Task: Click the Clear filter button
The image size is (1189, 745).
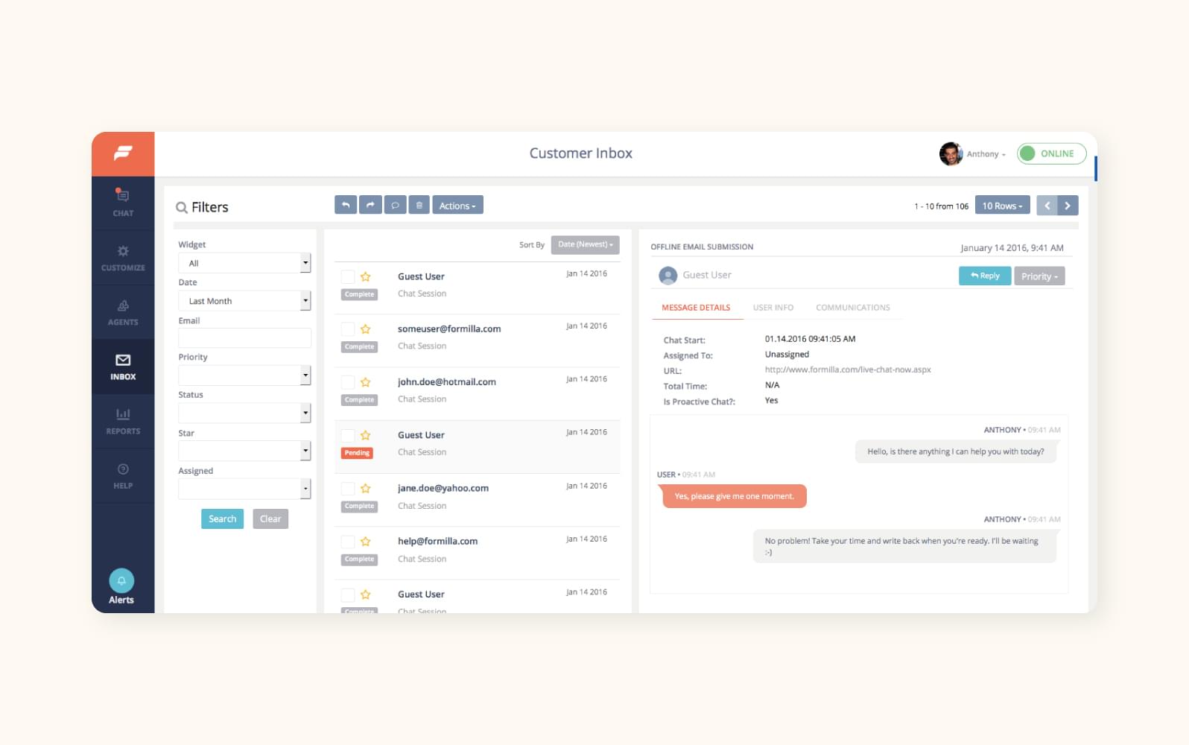Action: (270, 519)
